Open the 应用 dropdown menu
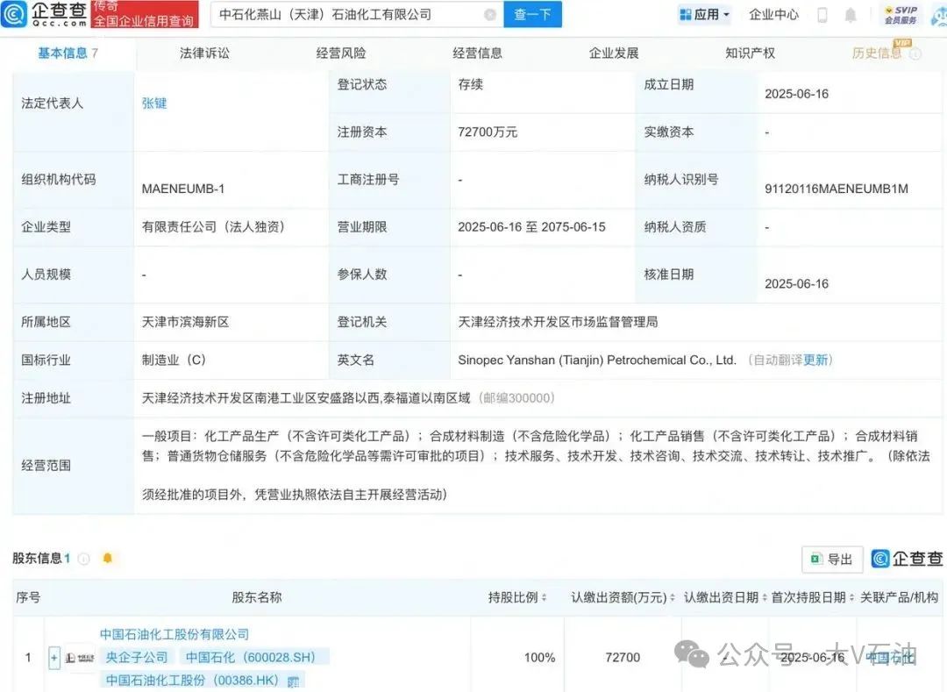The image size is (947, 692). (704, 15)
